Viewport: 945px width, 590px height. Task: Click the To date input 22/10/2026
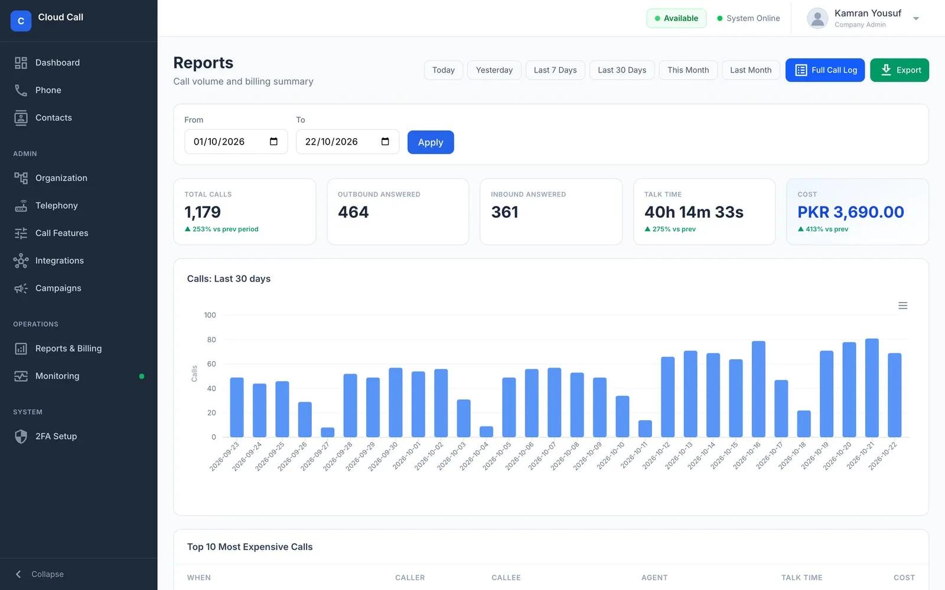347,142
